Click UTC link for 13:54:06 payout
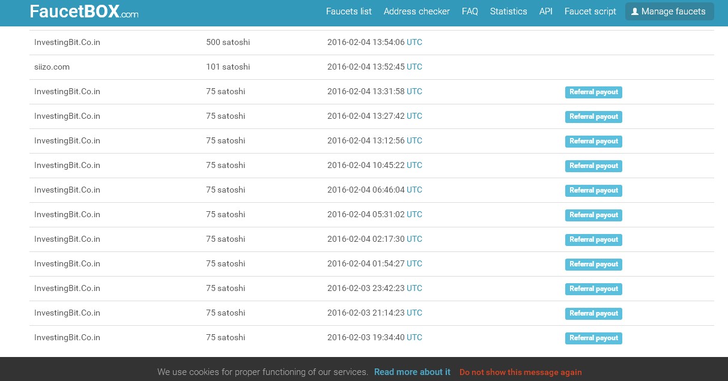This screenshot has width=728, height=381. pyautogui.click(x=414, y=42)
